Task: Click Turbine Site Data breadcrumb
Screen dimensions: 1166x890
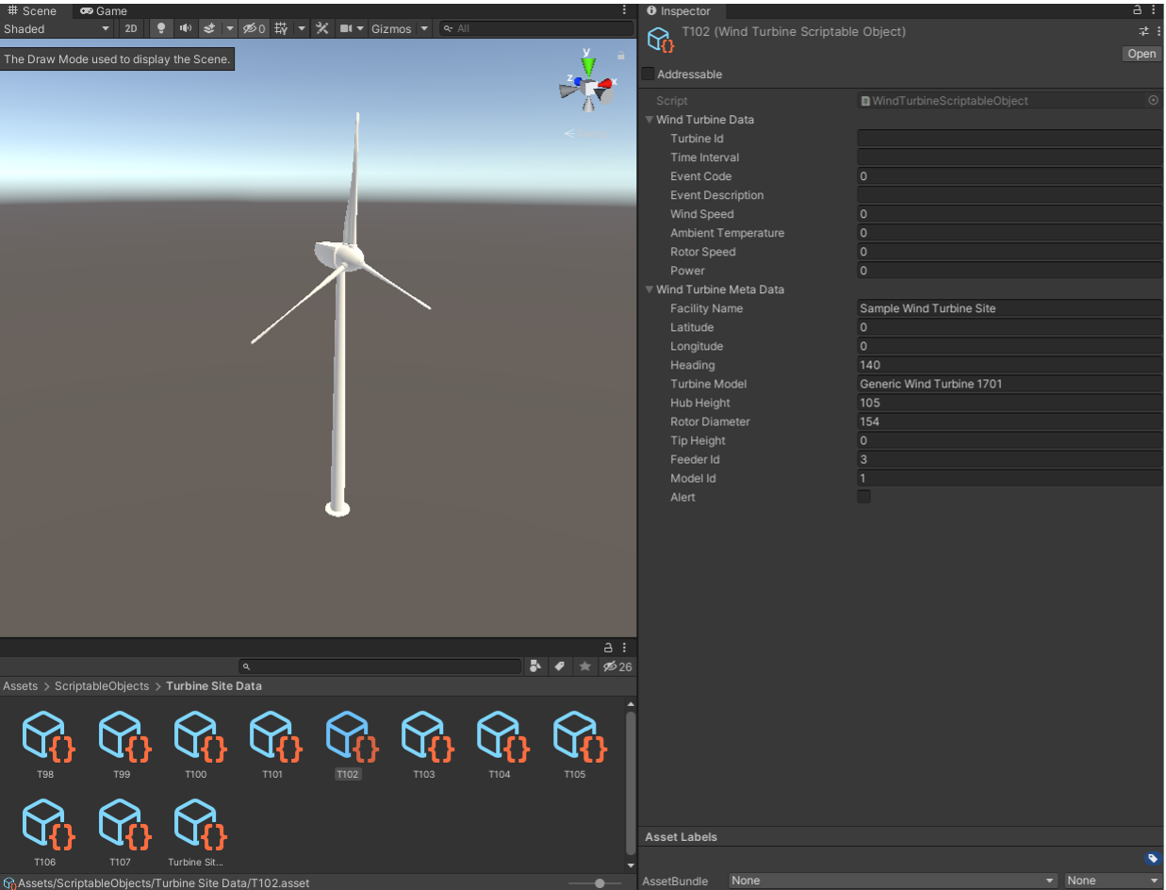Action: (x=214, y=686)
